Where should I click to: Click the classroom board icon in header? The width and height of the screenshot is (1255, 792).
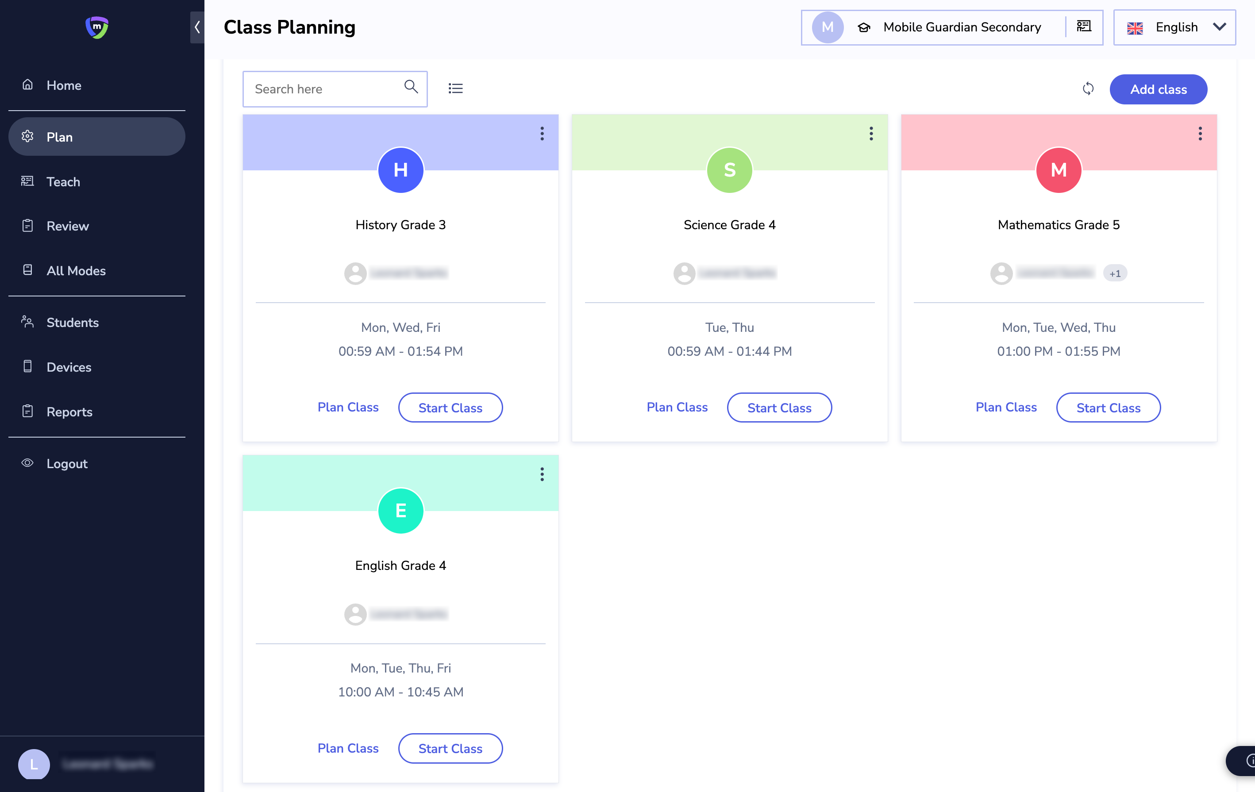(x=1084, y=27)
